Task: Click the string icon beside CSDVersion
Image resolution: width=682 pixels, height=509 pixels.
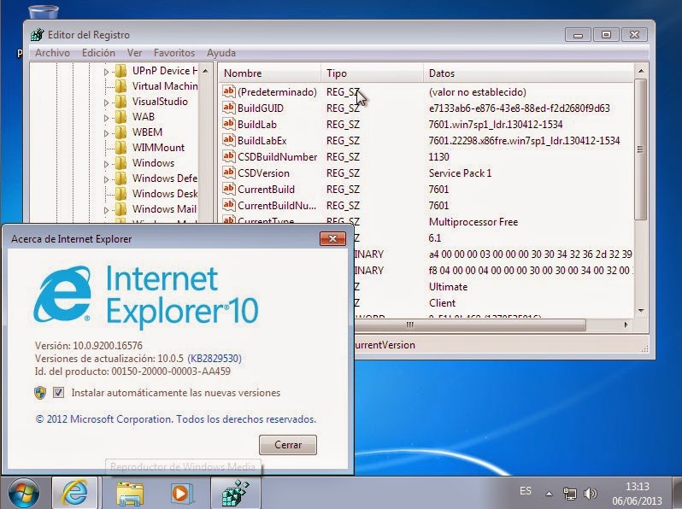Action: (x=229, y=173)
